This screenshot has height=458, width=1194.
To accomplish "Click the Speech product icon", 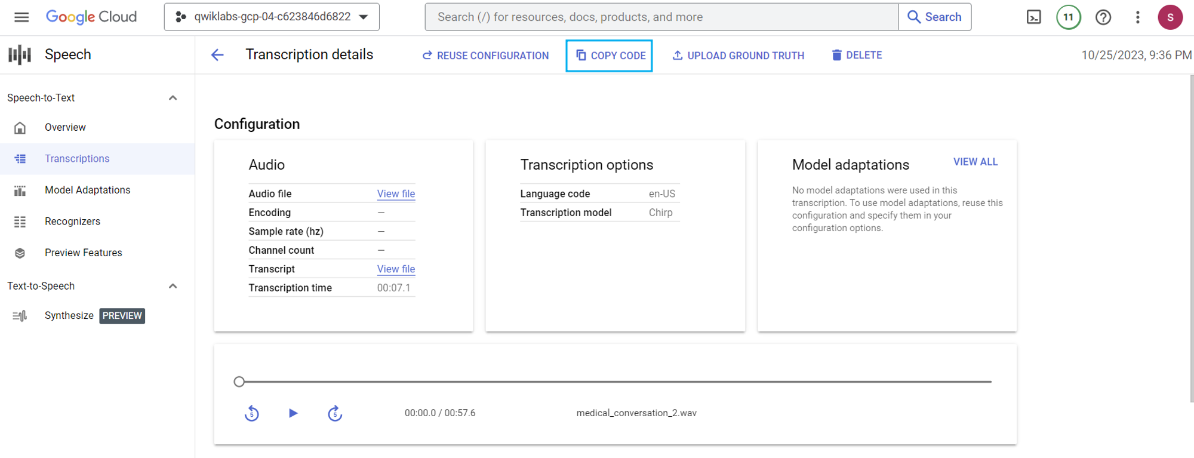I will (x=20, y=54).
